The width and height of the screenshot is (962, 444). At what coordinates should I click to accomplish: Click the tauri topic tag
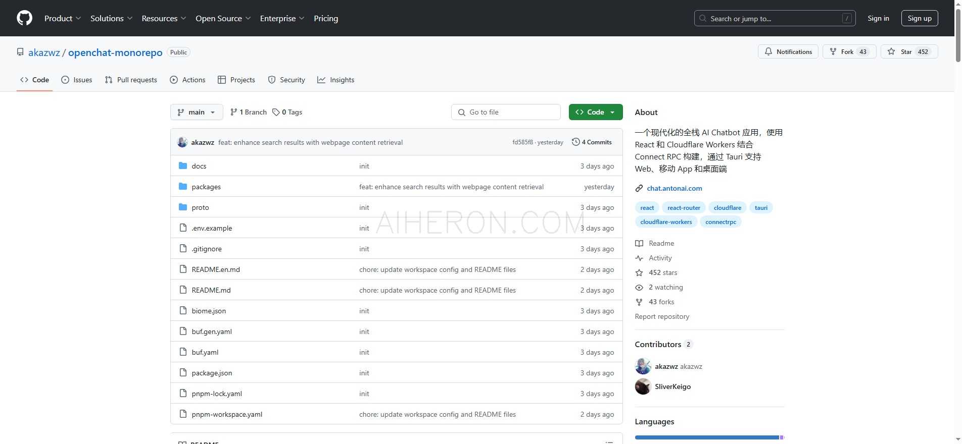761,207
